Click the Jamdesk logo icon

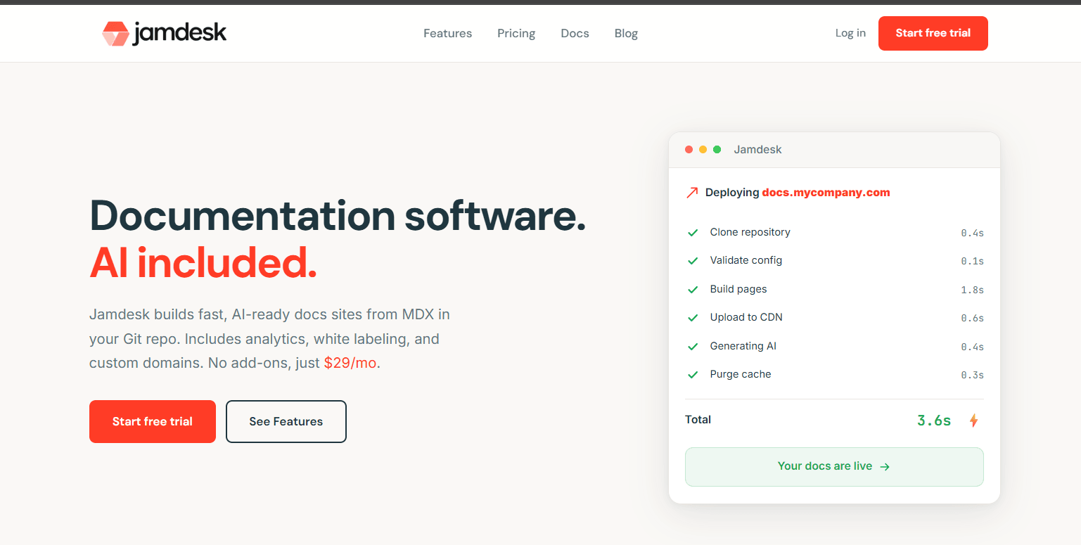pos(115,34)
